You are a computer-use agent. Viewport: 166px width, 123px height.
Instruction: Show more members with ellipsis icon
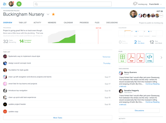[x=161, y=16]
